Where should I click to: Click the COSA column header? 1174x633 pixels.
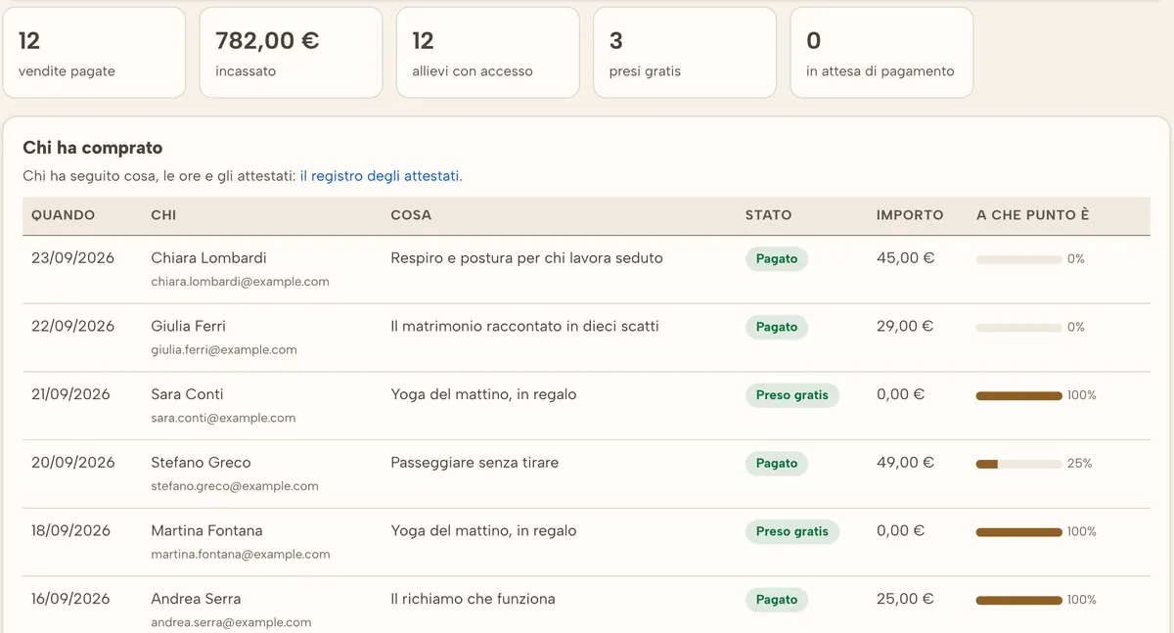click(x=411, y=215)
